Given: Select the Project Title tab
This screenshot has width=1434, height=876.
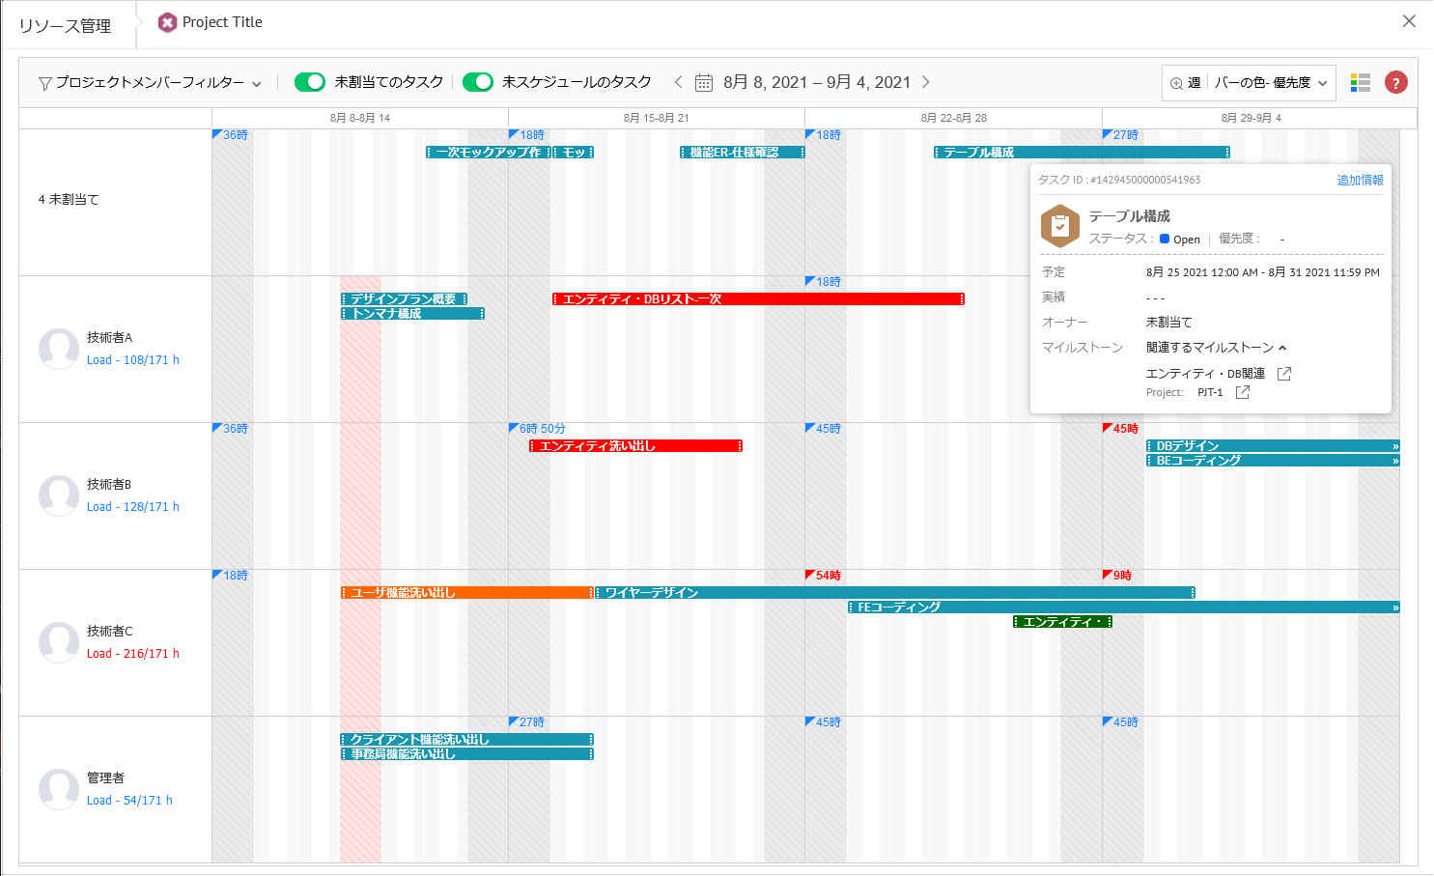Looking at the screenshot, I should tap(220, 20).
